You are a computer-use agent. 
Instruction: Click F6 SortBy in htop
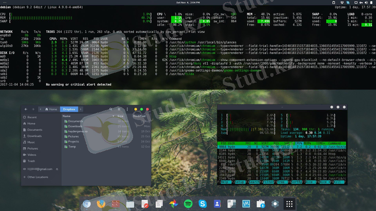pyautogui.click(x=295, y=182)
